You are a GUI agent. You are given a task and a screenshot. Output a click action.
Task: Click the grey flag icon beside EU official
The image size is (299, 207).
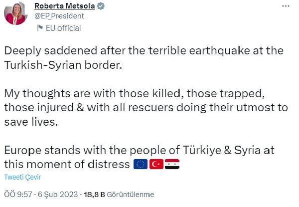(39, 28)
